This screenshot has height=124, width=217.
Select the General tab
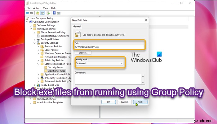[x=77, y=26]
